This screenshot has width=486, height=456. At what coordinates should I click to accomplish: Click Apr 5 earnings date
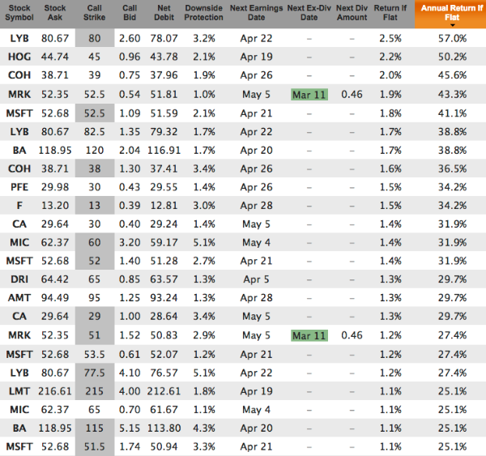pyautogui.click(x=256, y=279)
